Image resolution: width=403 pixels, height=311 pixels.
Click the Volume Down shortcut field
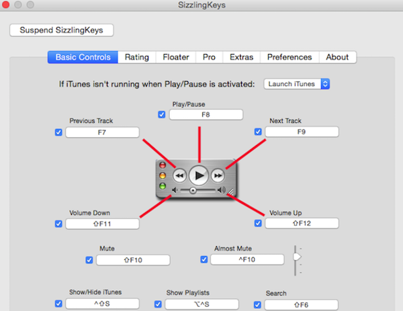click(102, 224)
